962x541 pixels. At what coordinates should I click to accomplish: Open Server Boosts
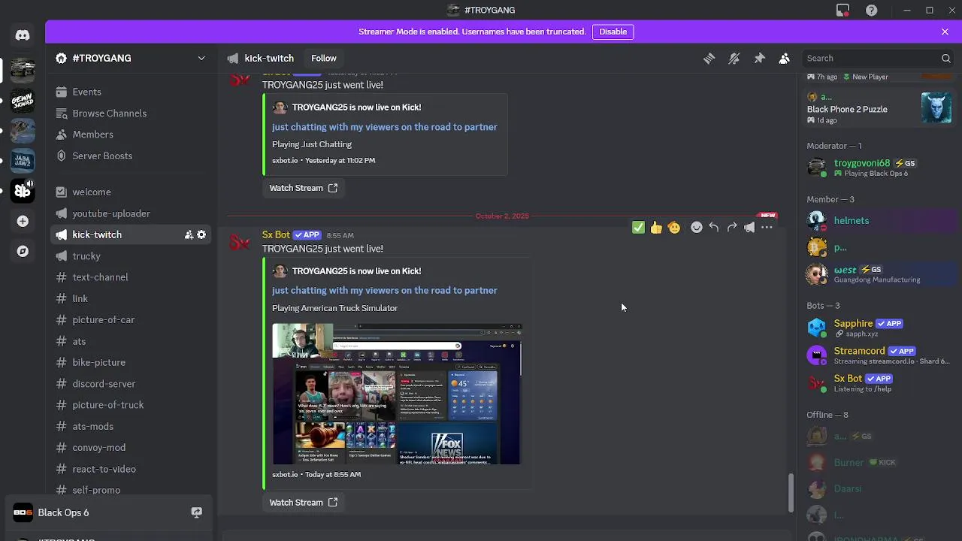[x=131, y=156]
